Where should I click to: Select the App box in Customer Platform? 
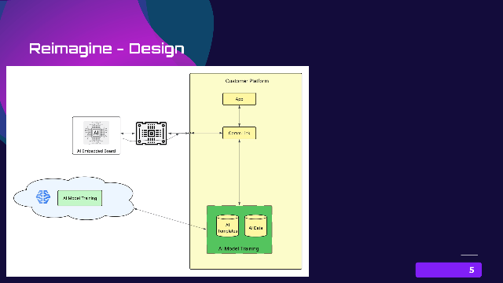point(239,99)
